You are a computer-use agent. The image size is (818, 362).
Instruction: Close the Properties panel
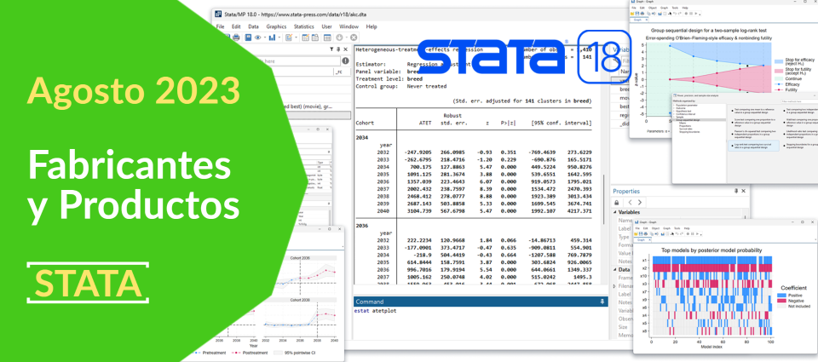743,191
